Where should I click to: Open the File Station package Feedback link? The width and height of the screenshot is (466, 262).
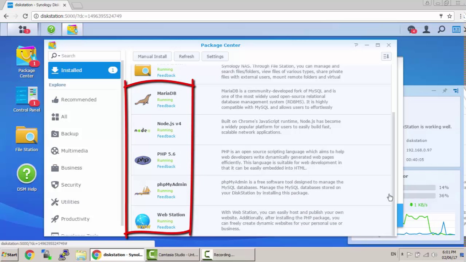(x=166, y=75)
